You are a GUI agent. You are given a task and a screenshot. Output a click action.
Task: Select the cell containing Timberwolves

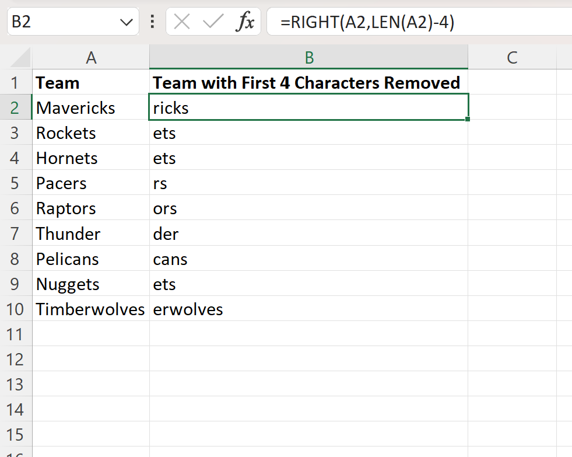pos(91,309)
